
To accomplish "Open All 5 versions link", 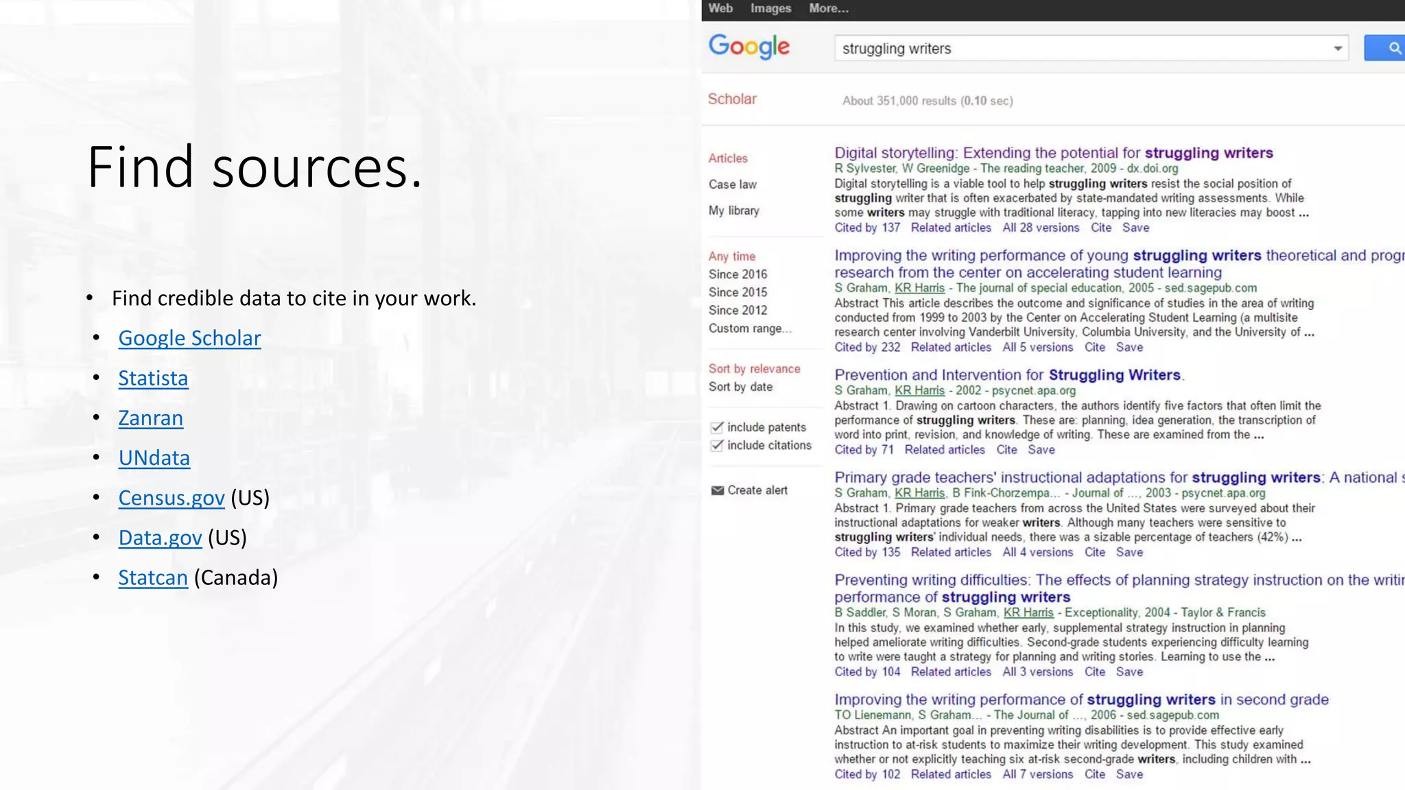I will [1038, 347].
